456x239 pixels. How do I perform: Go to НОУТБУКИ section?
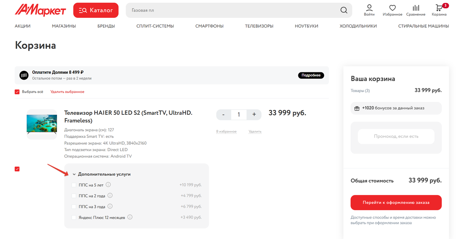306,26
